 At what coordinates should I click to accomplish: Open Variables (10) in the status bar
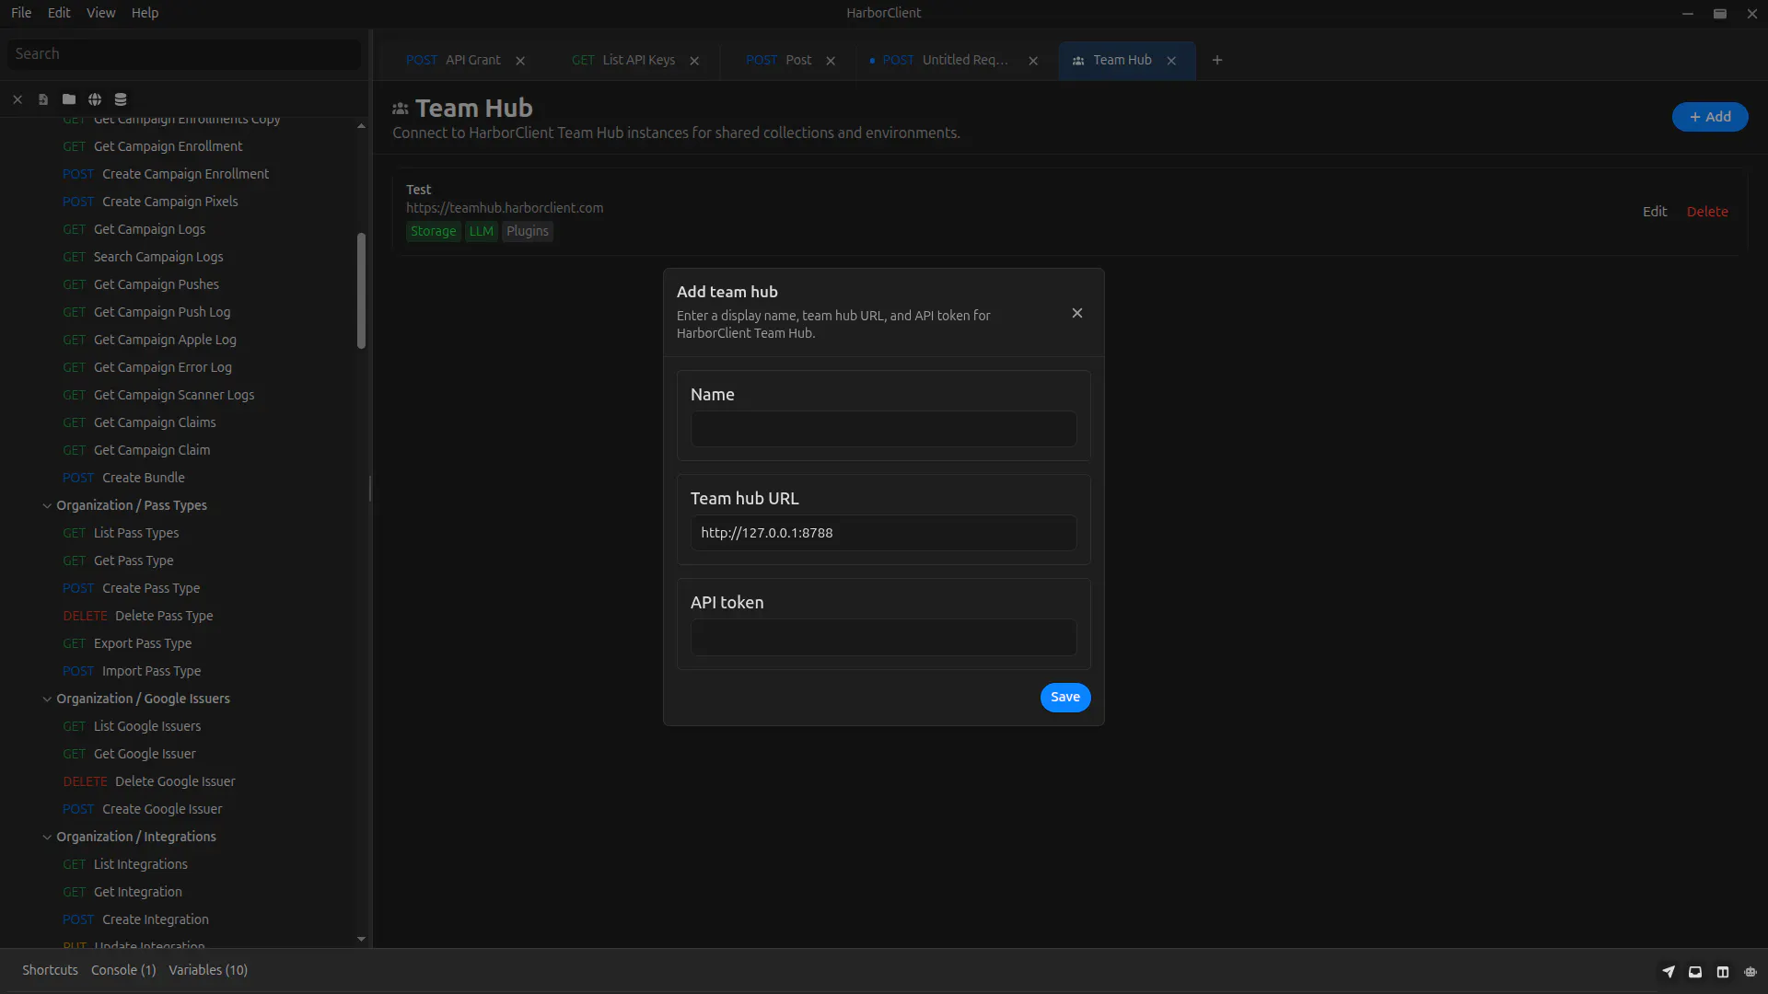(208, 970)
